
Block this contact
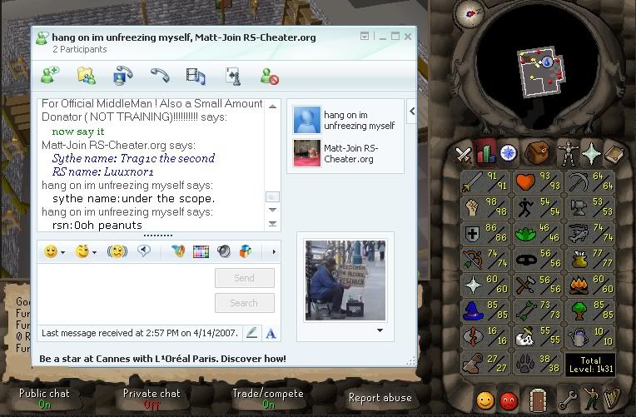click(270, 77)
